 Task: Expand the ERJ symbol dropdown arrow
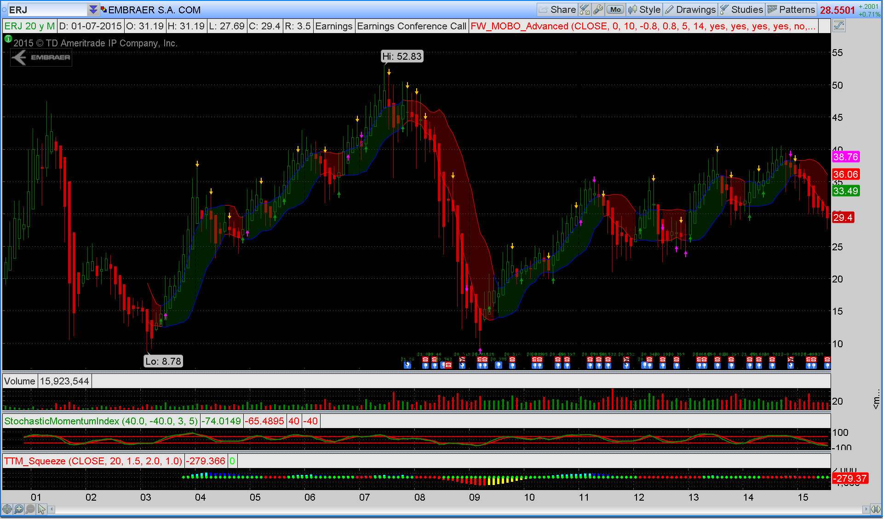point(93,10)
